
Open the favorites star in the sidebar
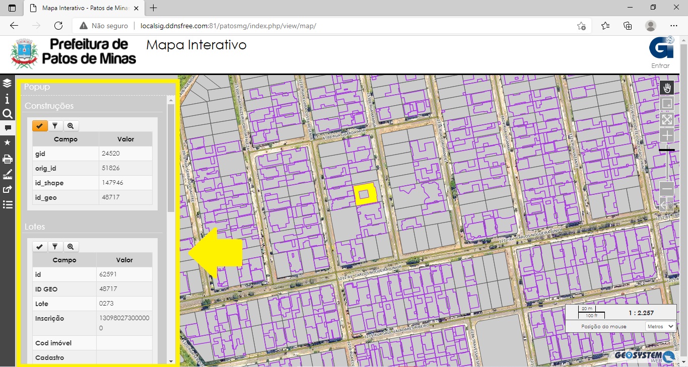click(x=7, y=143)
